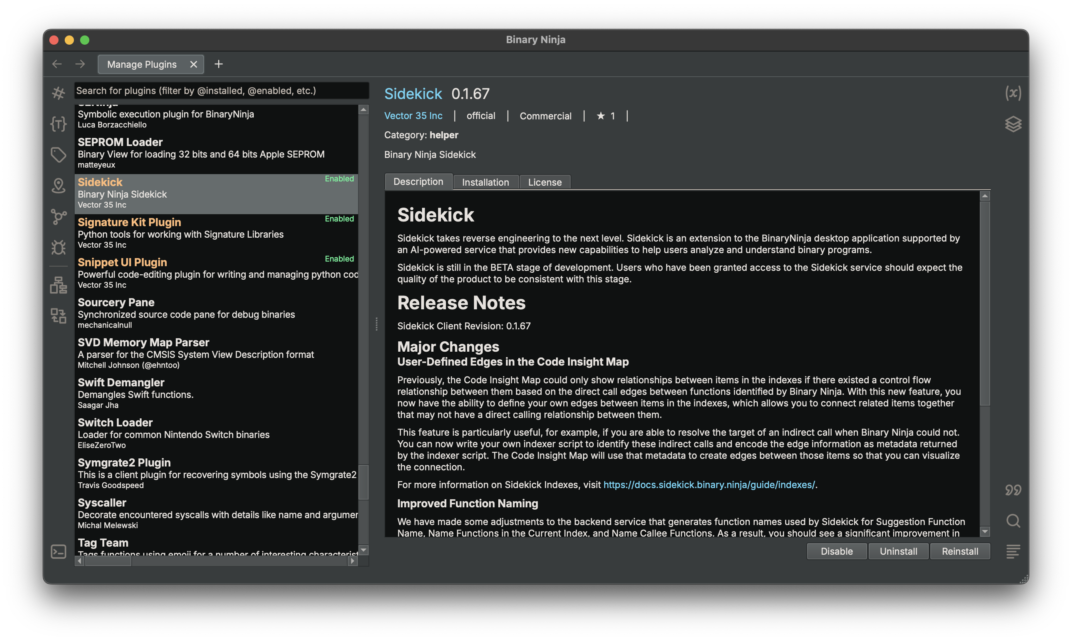Open a new tab with plus button
1072x641 pixels.
[x=218, y=64]
